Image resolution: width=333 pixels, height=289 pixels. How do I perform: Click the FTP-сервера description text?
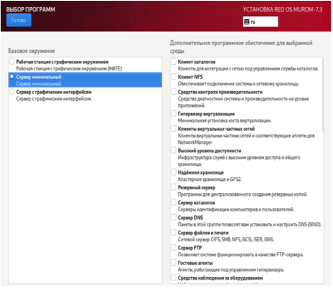[x=241, y=254]
